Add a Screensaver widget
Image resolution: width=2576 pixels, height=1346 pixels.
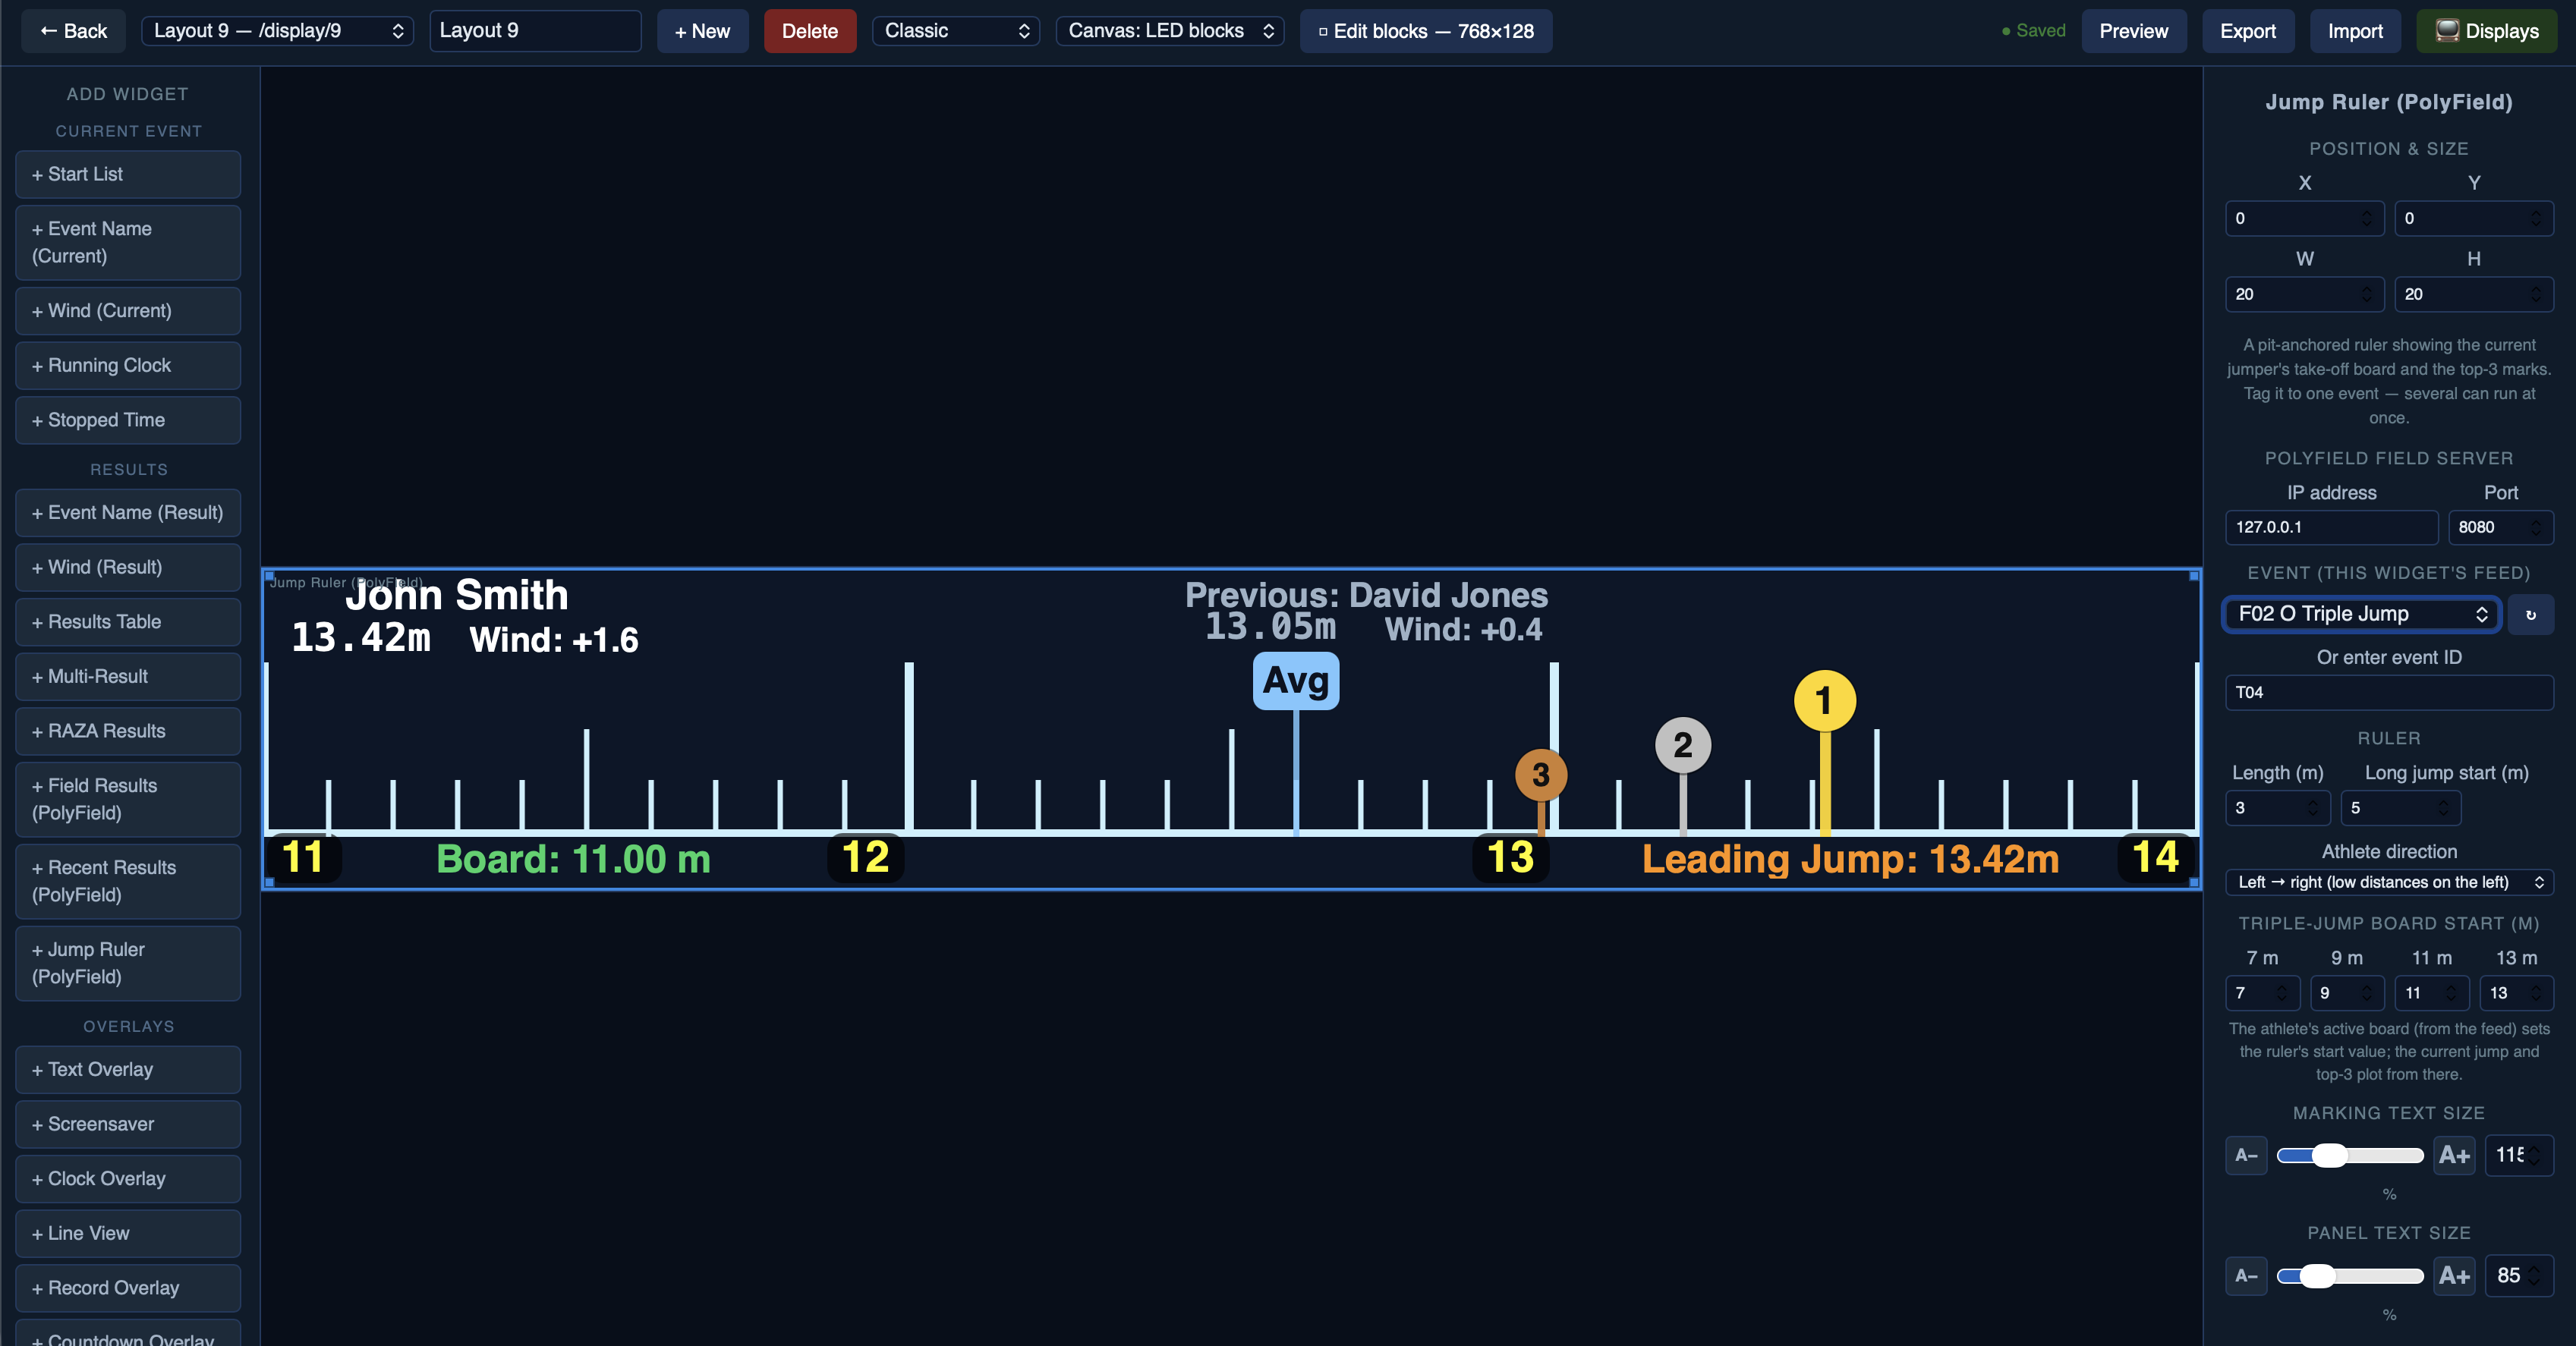(128, 1124)
